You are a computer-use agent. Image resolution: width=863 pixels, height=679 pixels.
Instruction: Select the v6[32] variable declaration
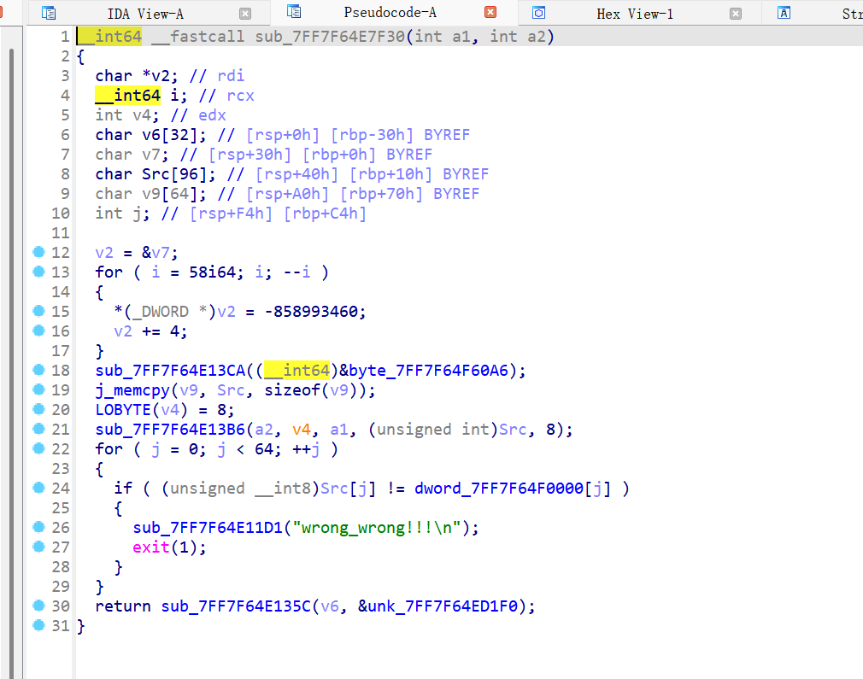click(150, 135)
